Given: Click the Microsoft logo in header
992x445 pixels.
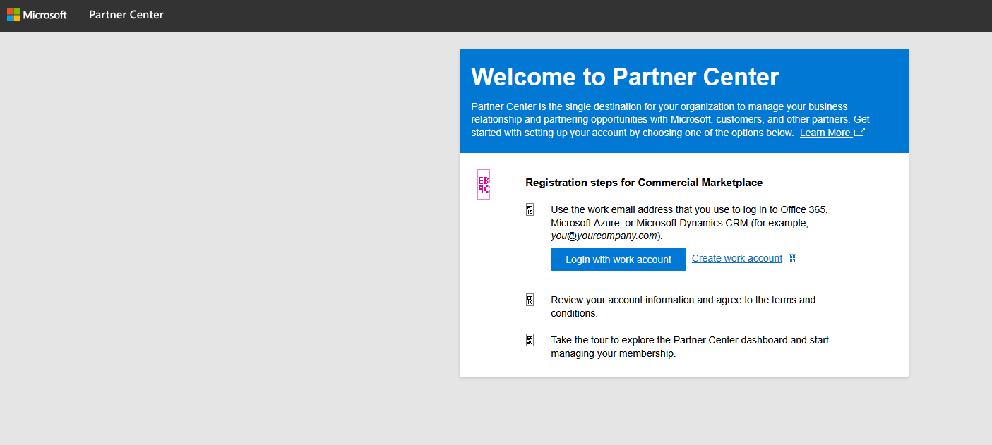Looking at the screenshot, I should point(37,15).
